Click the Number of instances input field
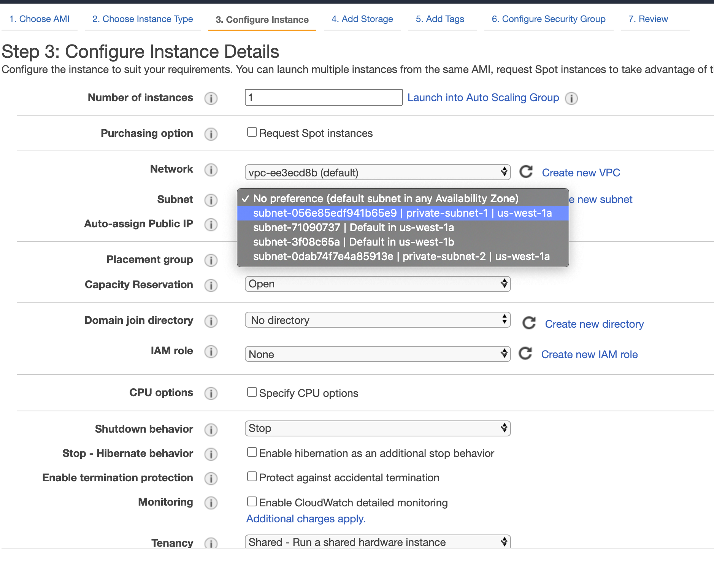Screen dimensions: 714x571 point(324,98)
